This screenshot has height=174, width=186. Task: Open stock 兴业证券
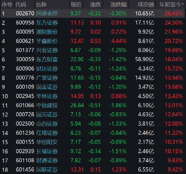point(47,50)
